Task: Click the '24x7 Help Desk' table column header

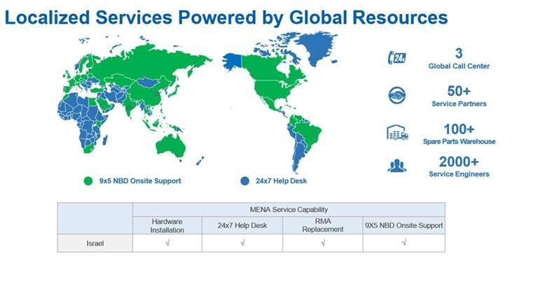Action: tap(242, 225)
